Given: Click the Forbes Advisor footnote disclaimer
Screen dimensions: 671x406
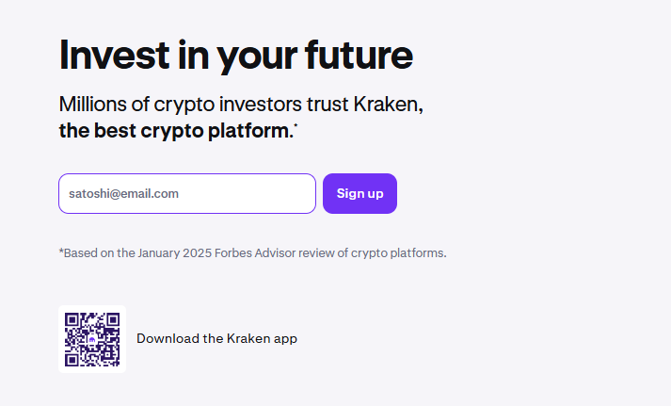Looking at the screenshot, I should (252, 252).
